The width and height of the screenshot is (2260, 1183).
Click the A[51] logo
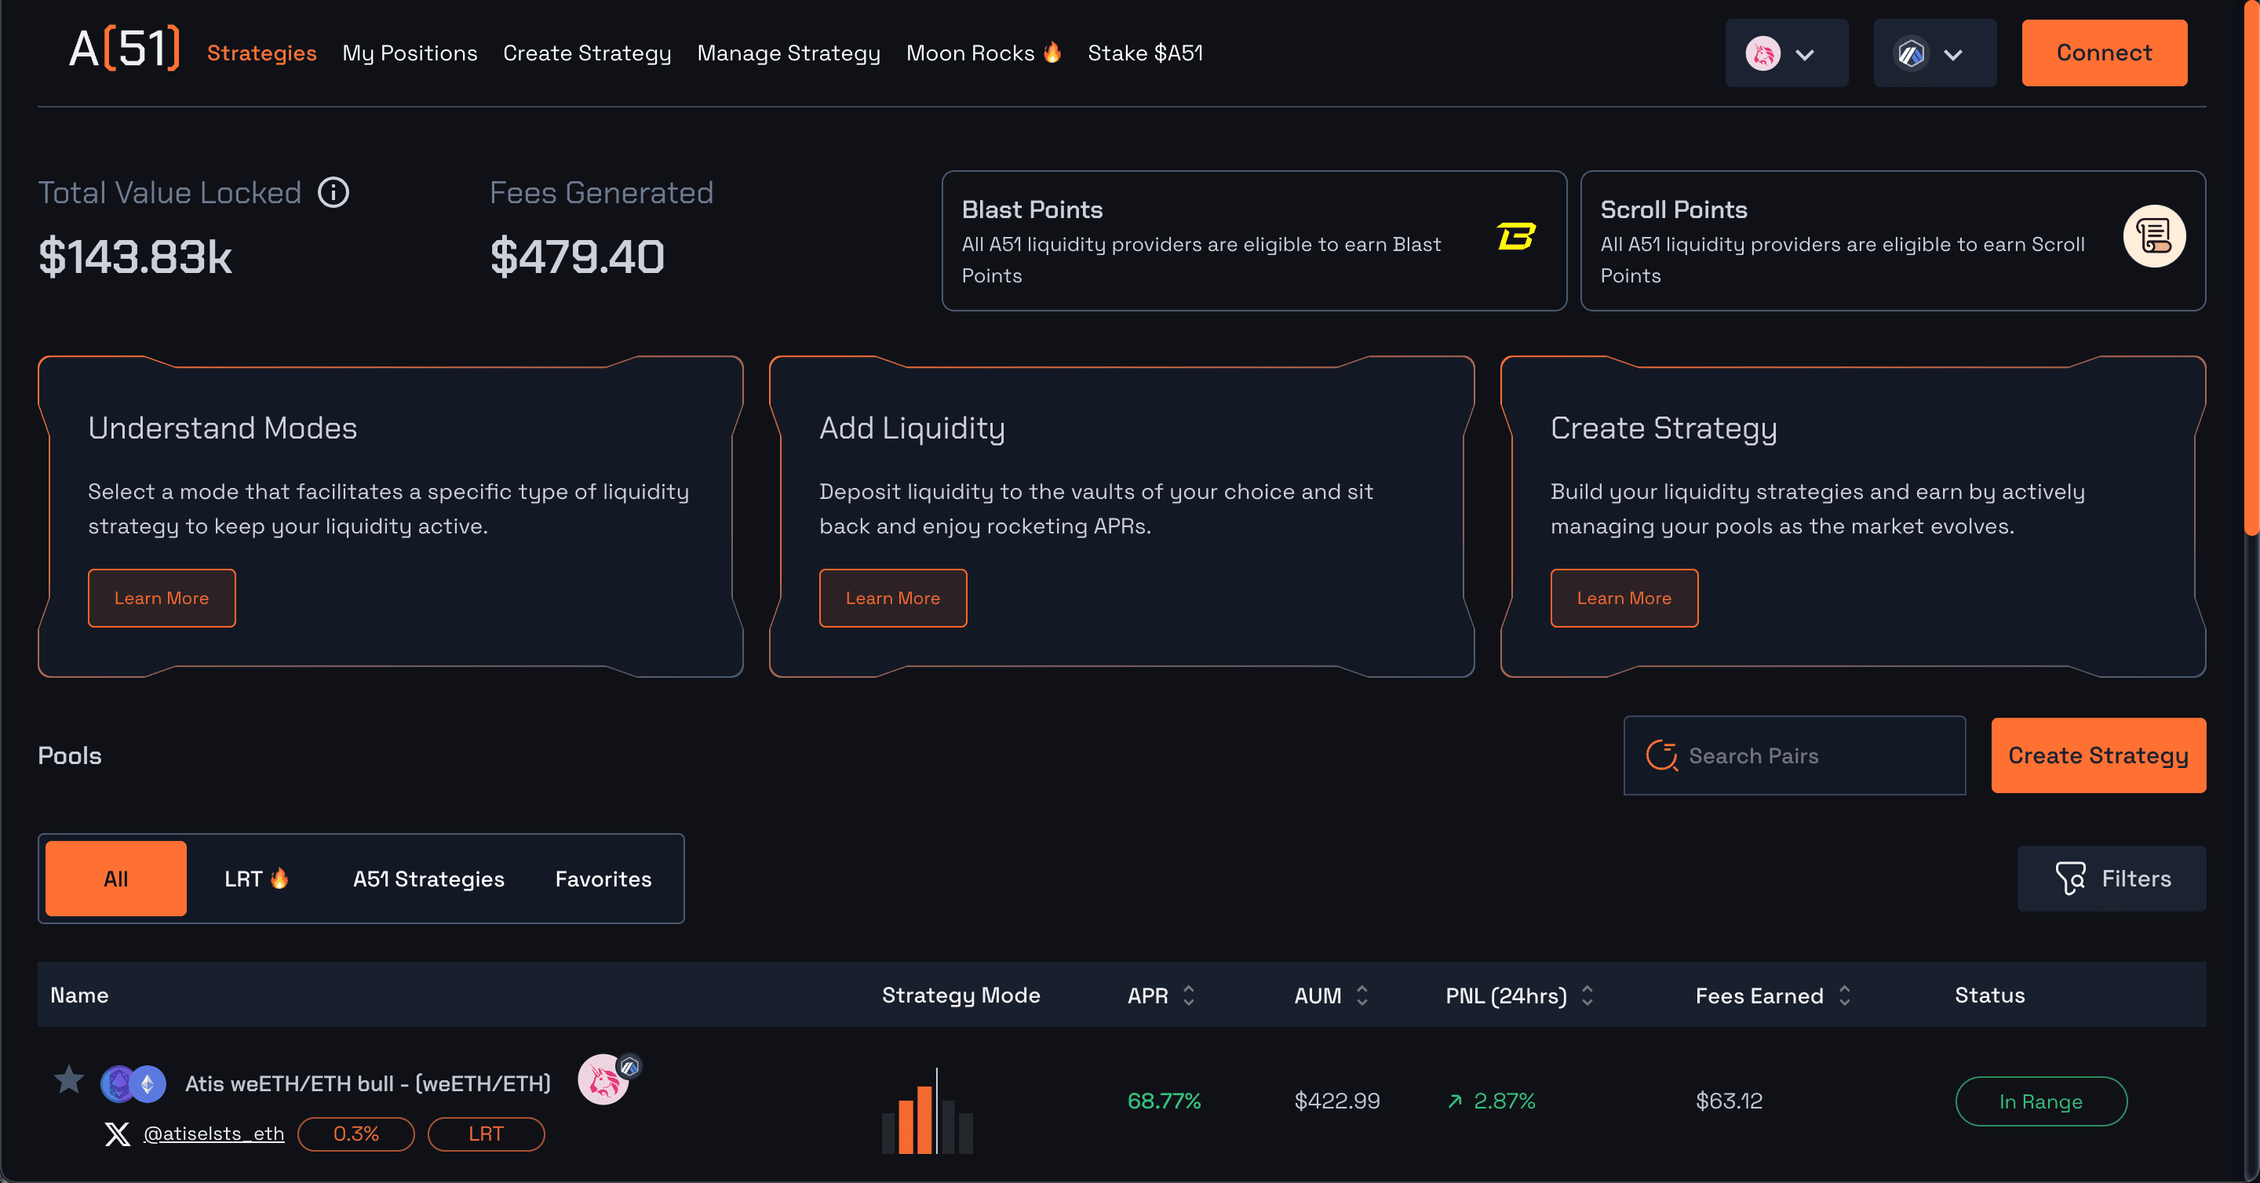tap(124, 49)
